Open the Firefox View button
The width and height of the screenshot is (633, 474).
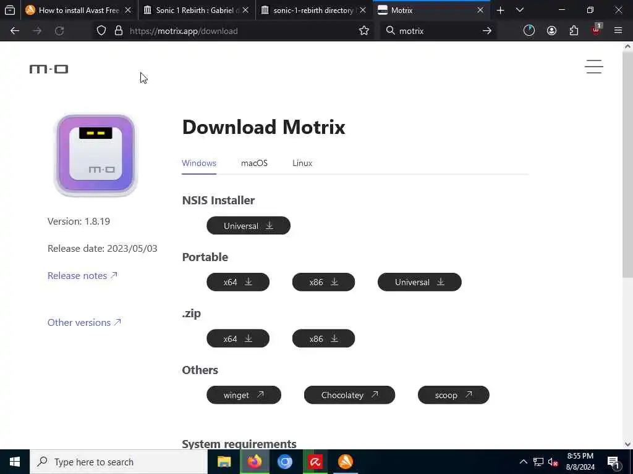click(10, 10)
